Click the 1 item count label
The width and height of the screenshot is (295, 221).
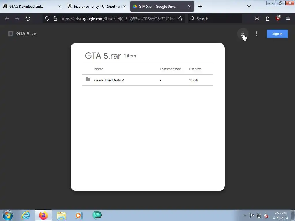coord(130,56)
